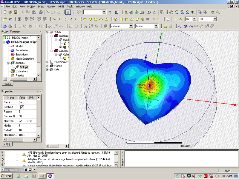Click the Print toolbar icon
This screenshot has height=179, width=239.
point(41,12)
